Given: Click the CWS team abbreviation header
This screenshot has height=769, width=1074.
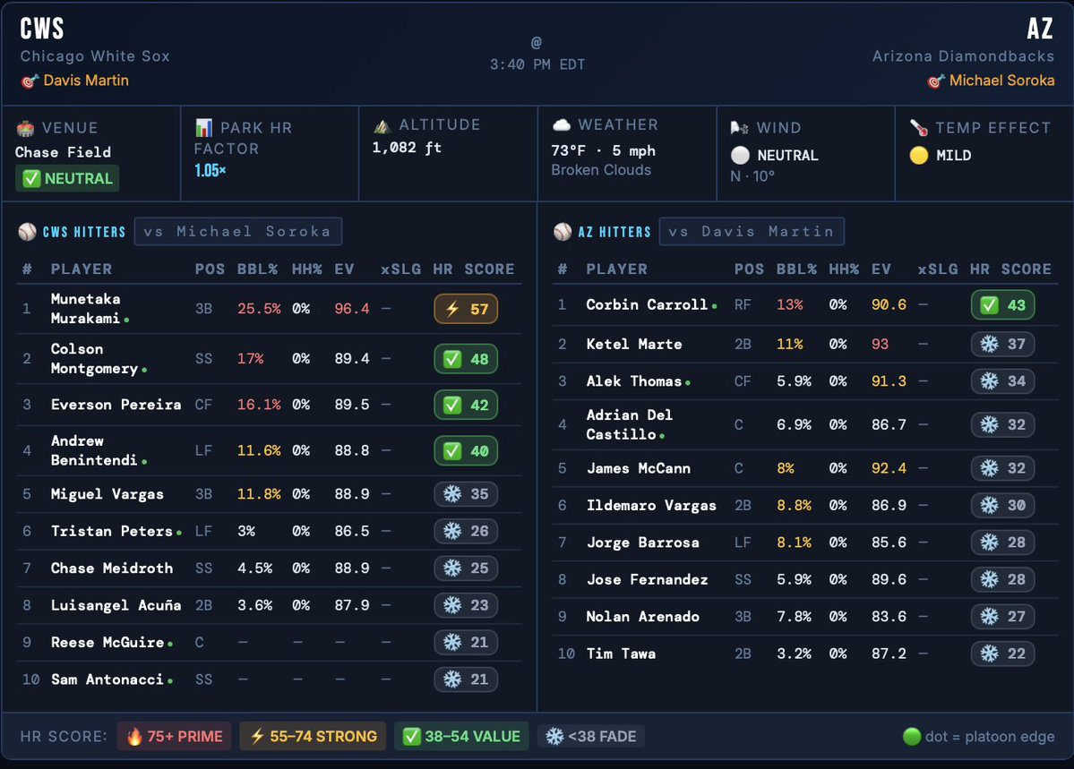Looking at the screenshot, I should pyautogui.click(x=42, y=29).
